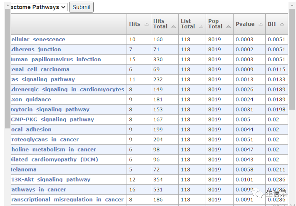Open the cellular_senescence pathway link

[x=37, y=40]
